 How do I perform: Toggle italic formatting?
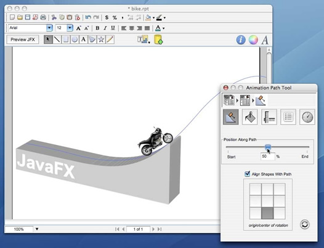105,28
